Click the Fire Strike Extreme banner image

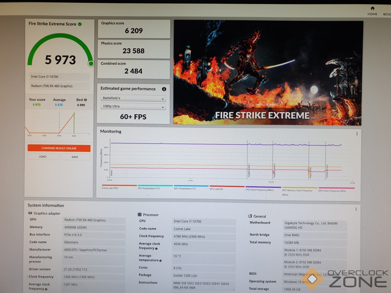(268, 73)
